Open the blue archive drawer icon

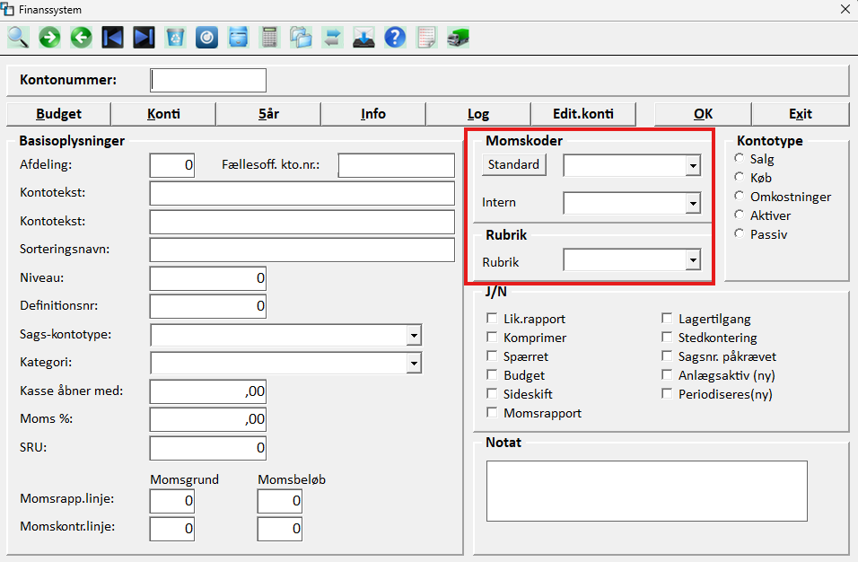pyautogui.click(x=238, y=38)
